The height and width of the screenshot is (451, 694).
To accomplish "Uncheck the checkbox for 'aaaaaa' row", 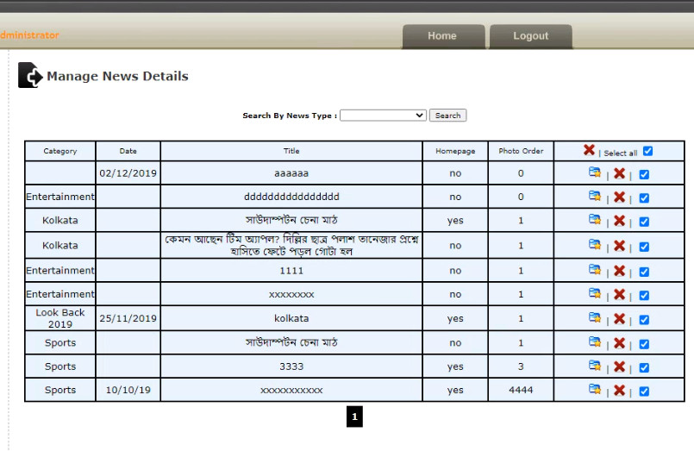I will (644, 174).
